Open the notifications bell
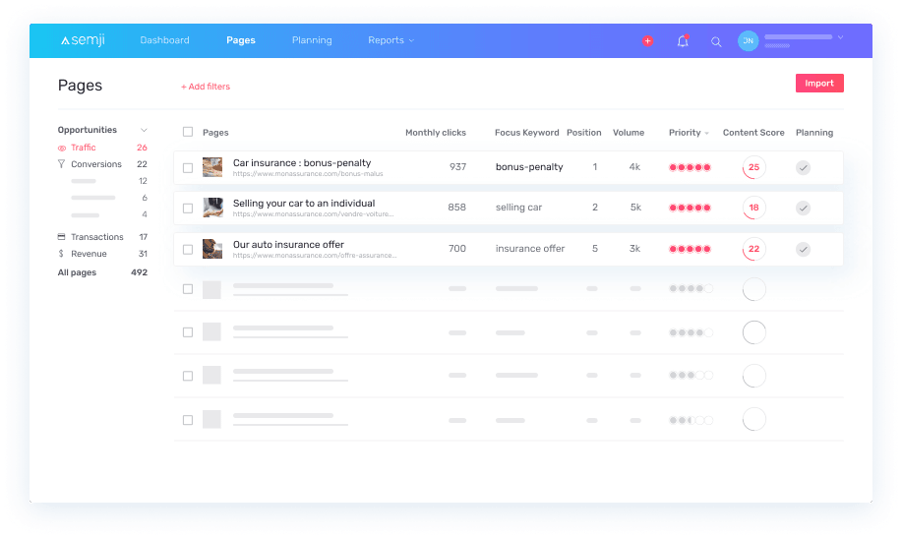 (683, 41)
